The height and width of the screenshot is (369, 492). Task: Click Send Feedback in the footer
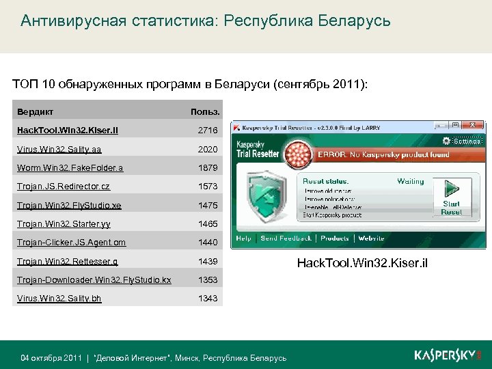[x=286, y=238]
